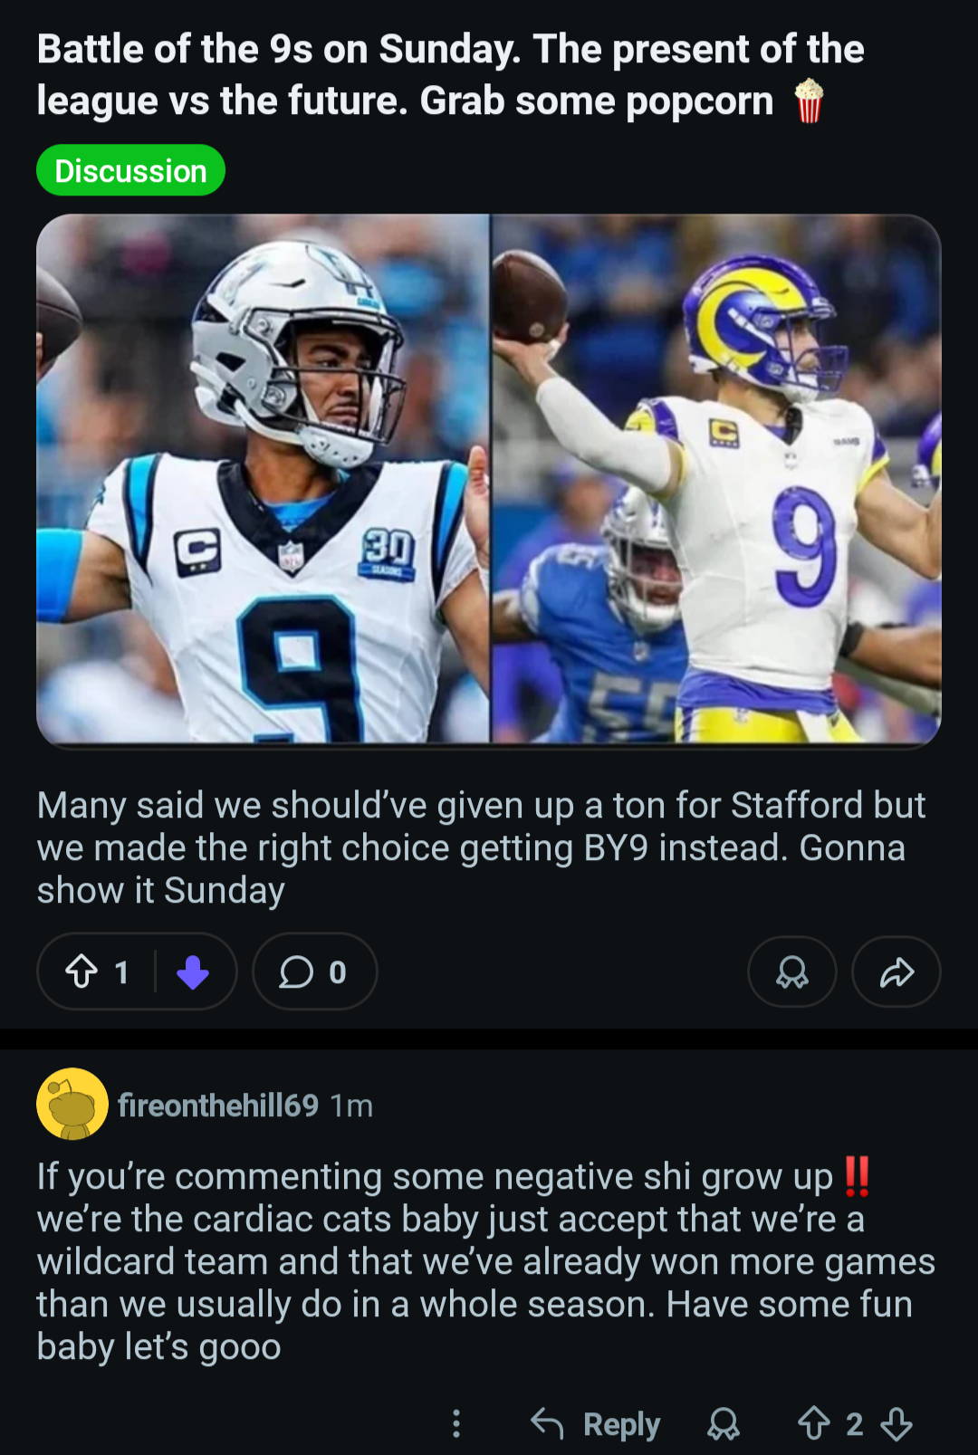The height and width of the screenshot is (1455, 978).
Task: Tap the yellow avatar of the commenter
Action: pyautogui.click(x=72, y=1104)
